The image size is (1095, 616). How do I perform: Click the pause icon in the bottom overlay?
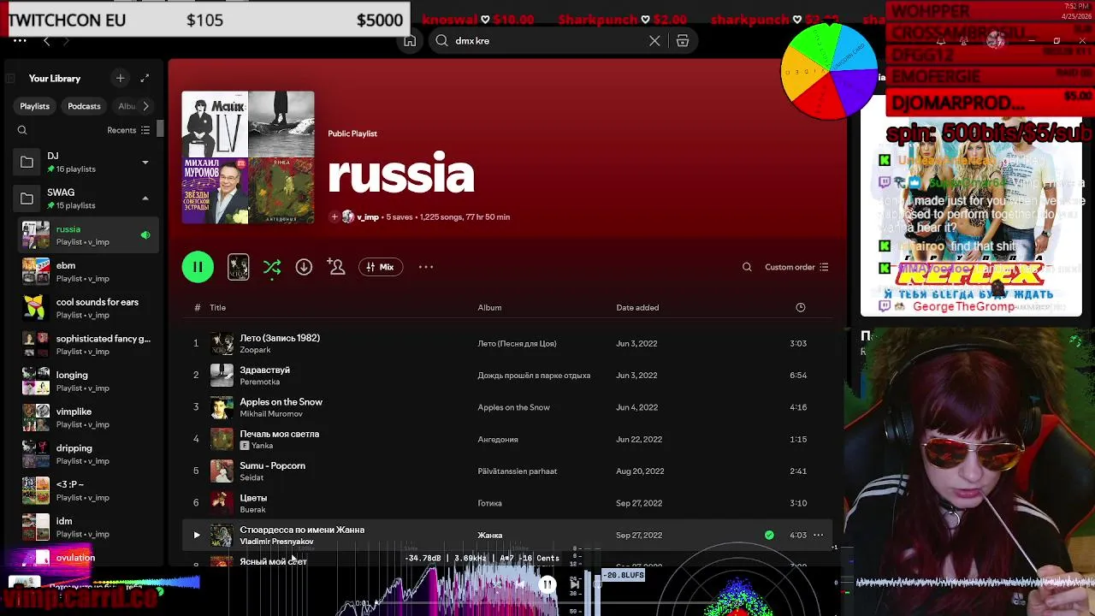click(547, 584)
